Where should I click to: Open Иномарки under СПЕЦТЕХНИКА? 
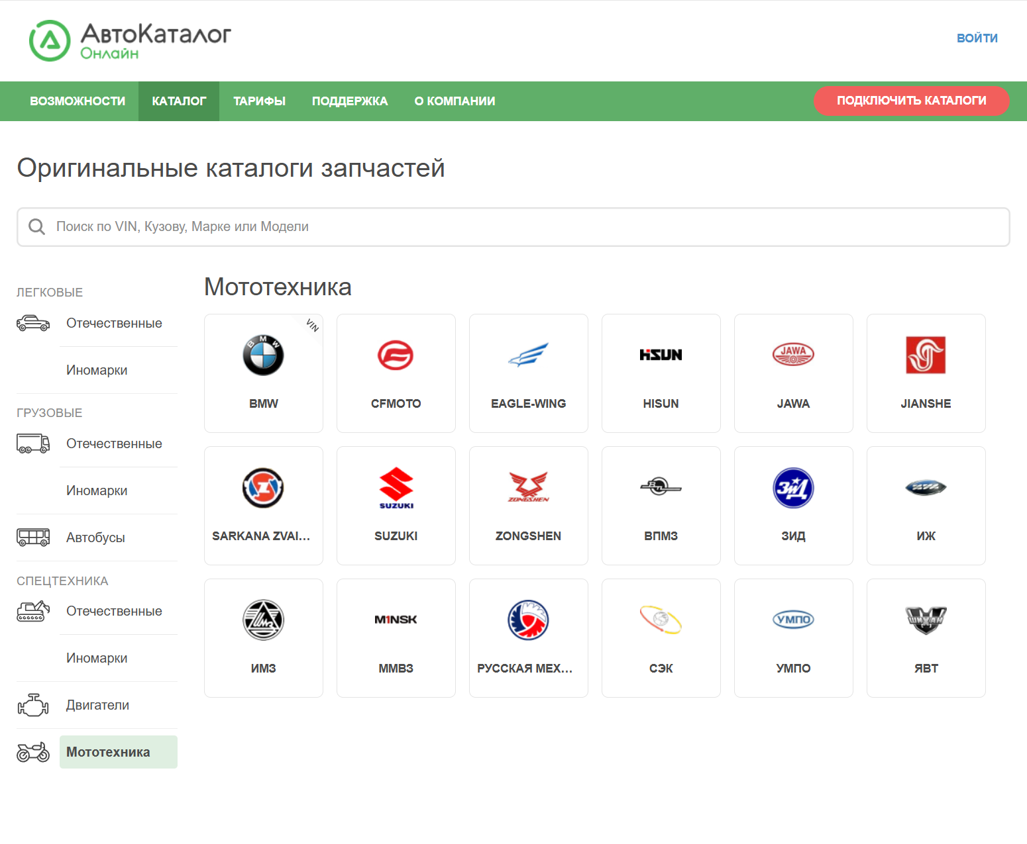97,658
